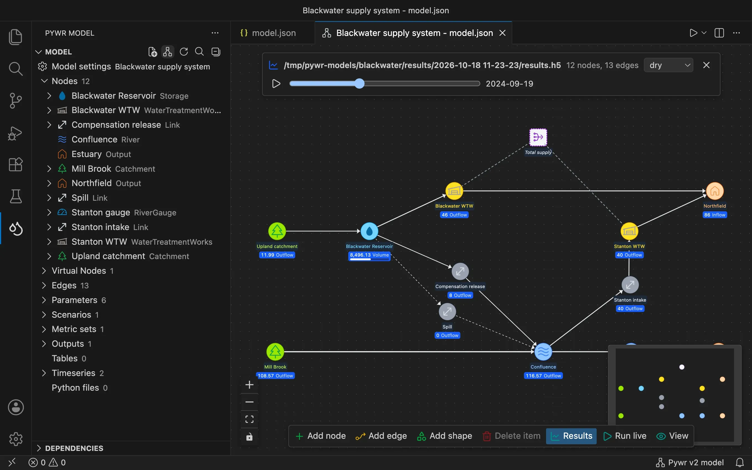This screenshot has width=752, height=470.
Task: Open the Pywr water drop view
Action: pyautogui.click(x=15, y=229)
